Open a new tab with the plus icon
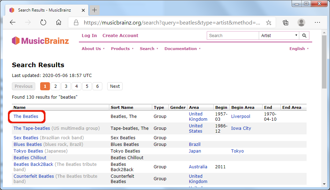Viewport: 330px width, 190px height. click(x=95, y=10)
